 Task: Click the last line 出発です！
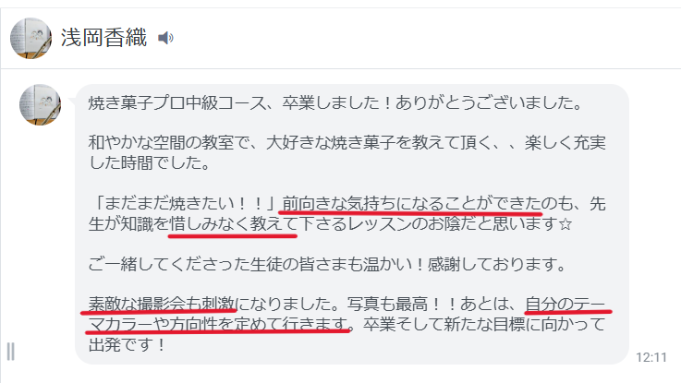128,344
